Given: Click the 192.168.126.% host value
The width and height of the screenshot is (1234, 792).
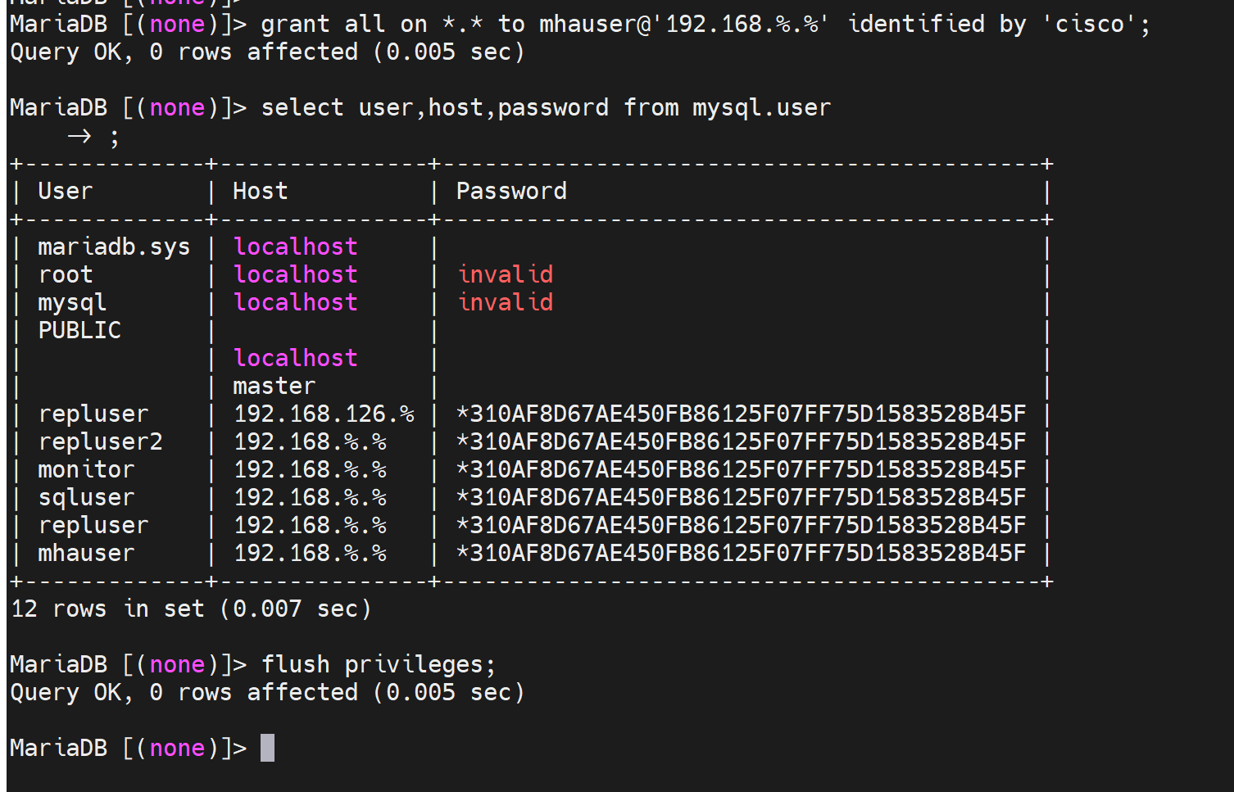Looking at the screenshot, I should coord(324,414).
